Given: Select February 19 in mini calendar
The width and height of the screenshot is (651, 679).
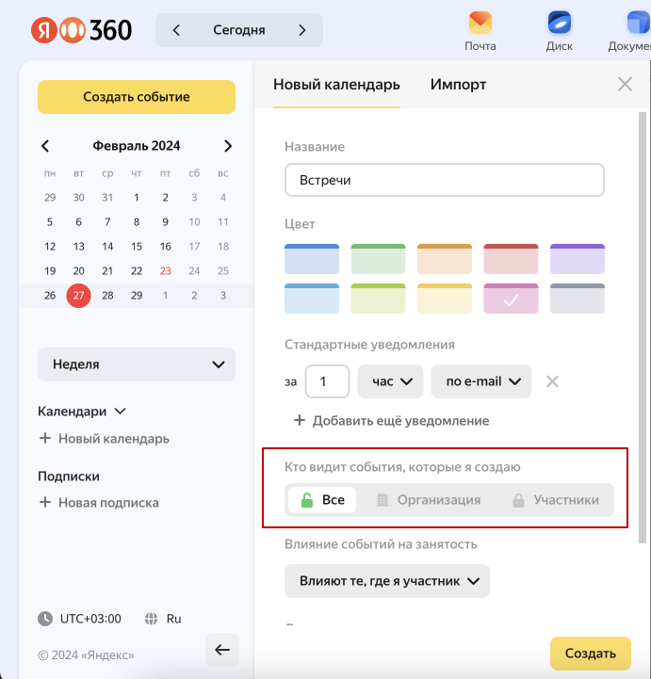Looking at the screenshot, I should [50, 271].
